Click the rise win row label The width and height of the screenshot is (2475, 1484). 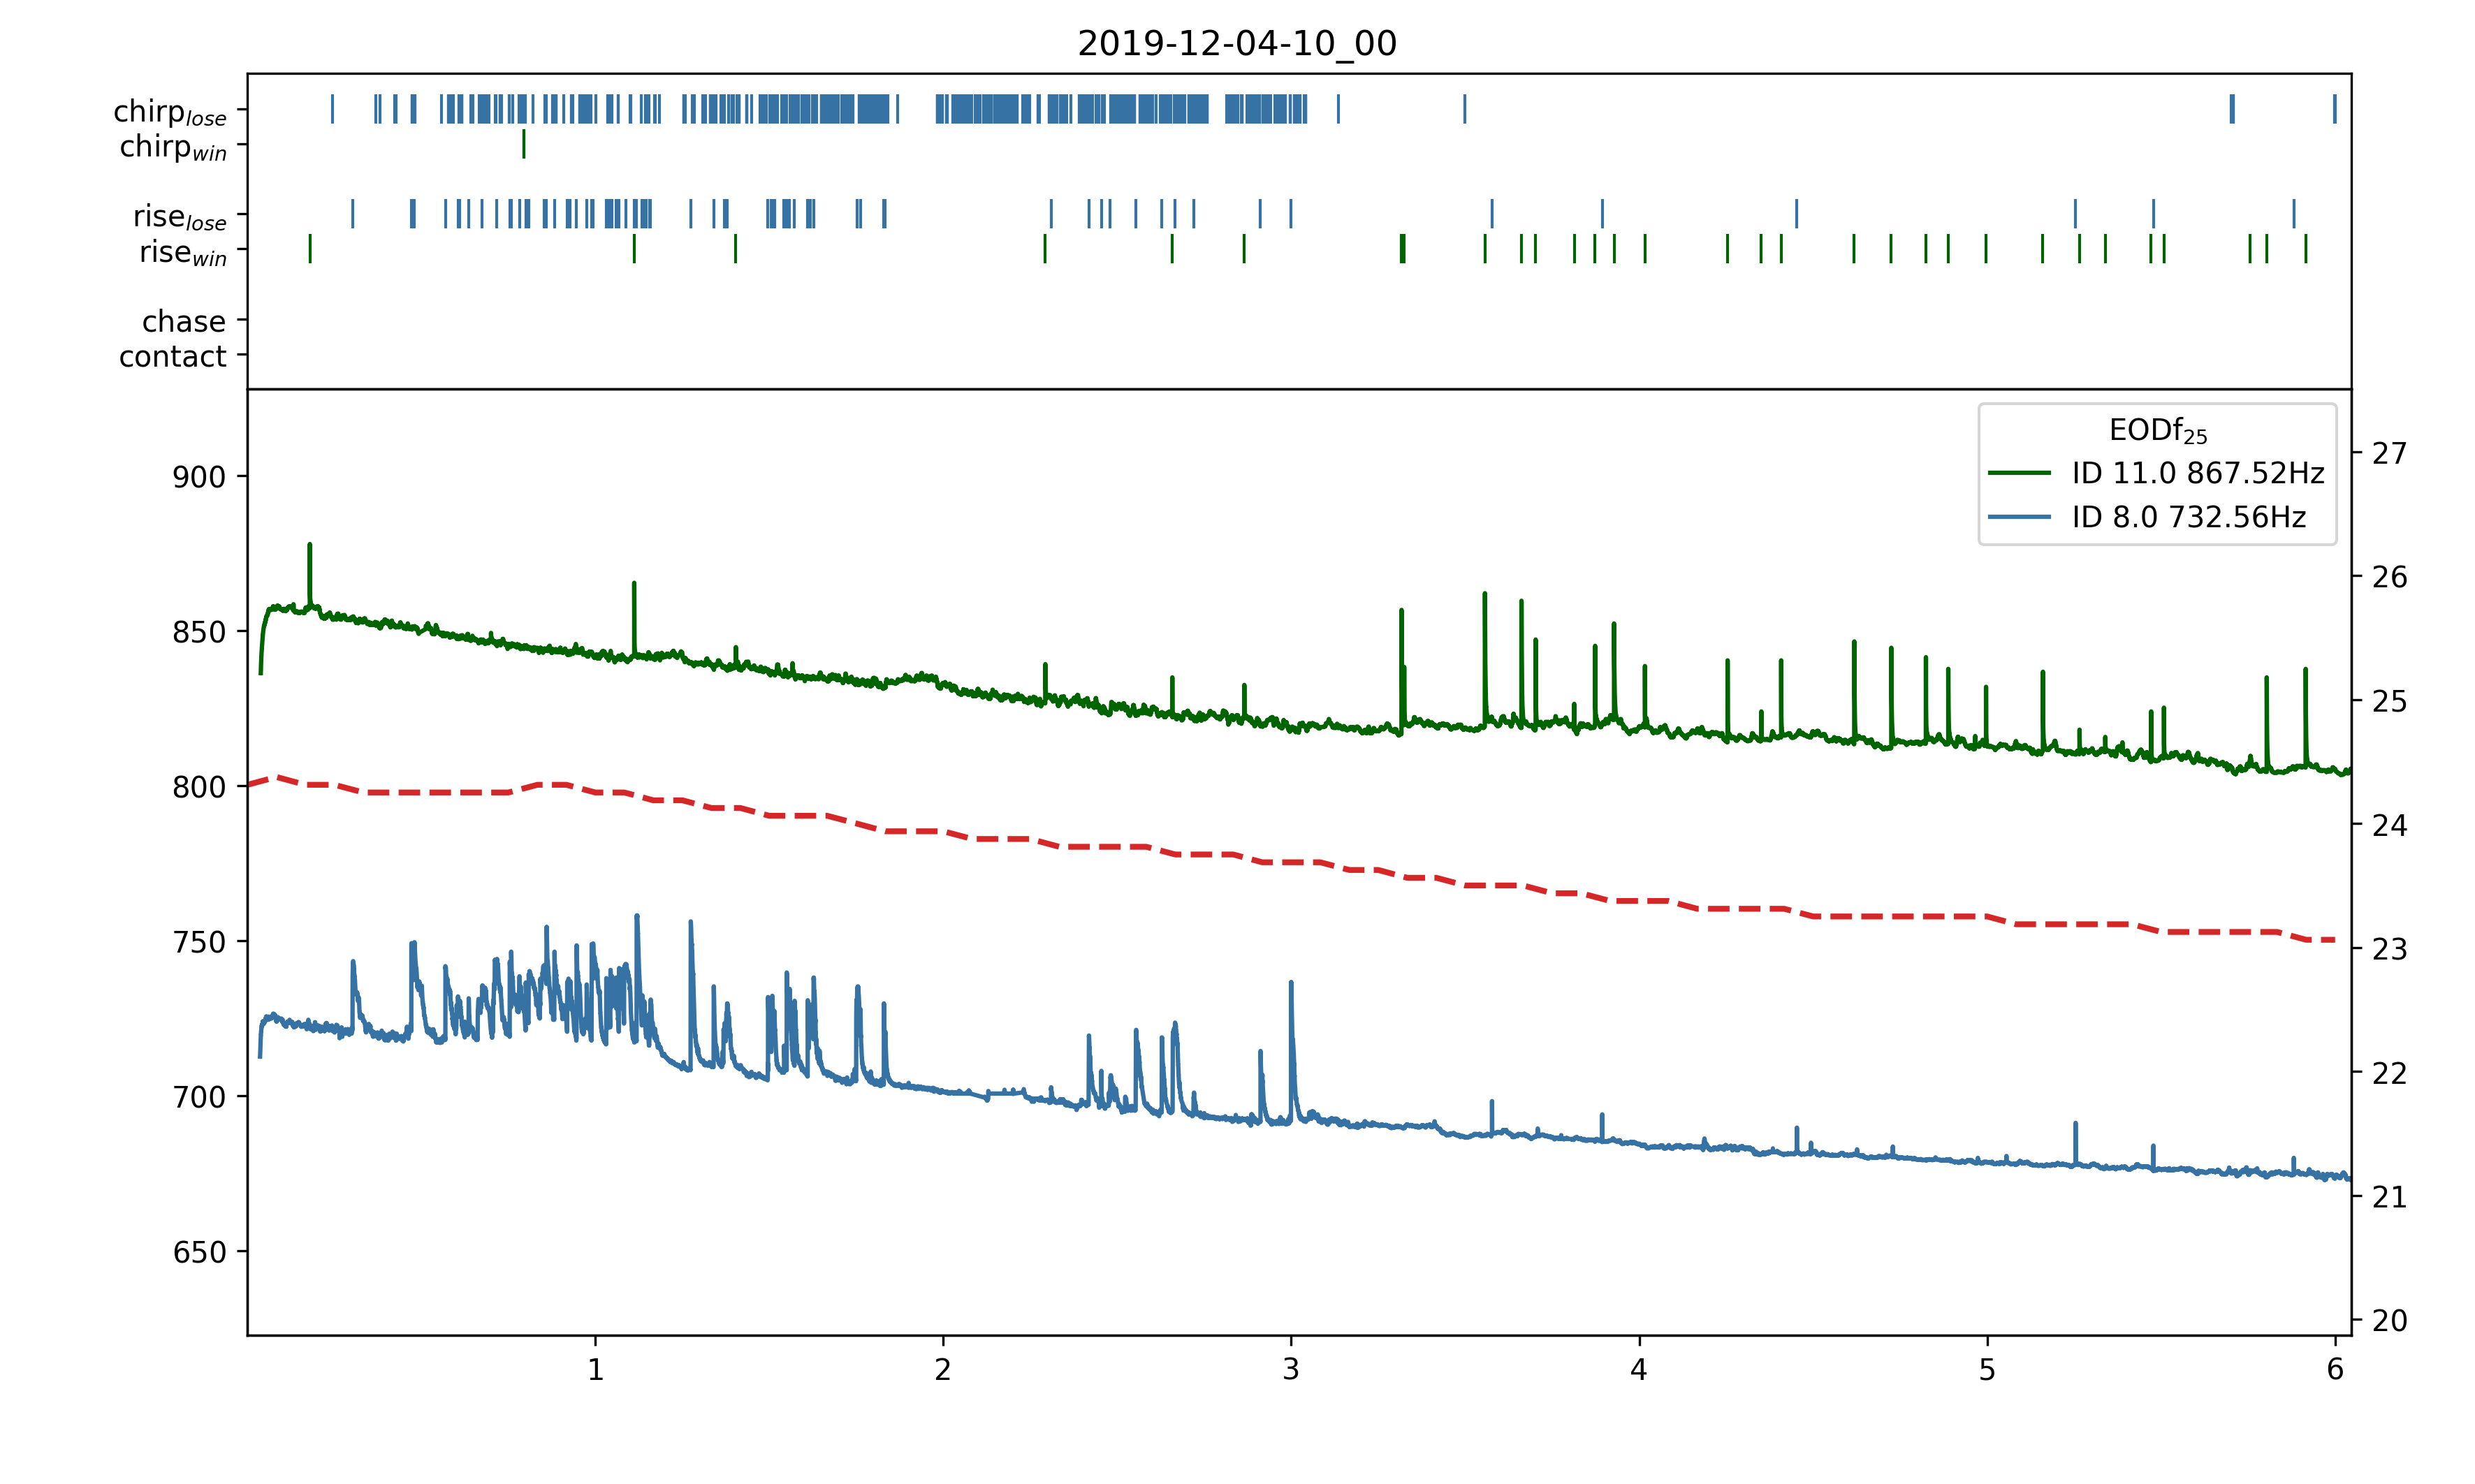coord(183,252)
